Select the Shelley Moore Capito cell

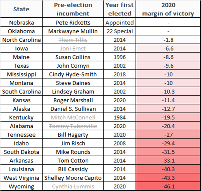[x=73, y=178]
